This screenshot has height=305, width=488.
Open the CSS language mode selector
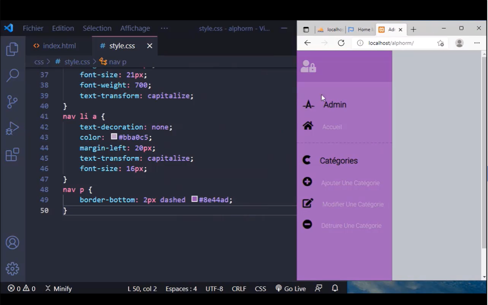(260, 289)
